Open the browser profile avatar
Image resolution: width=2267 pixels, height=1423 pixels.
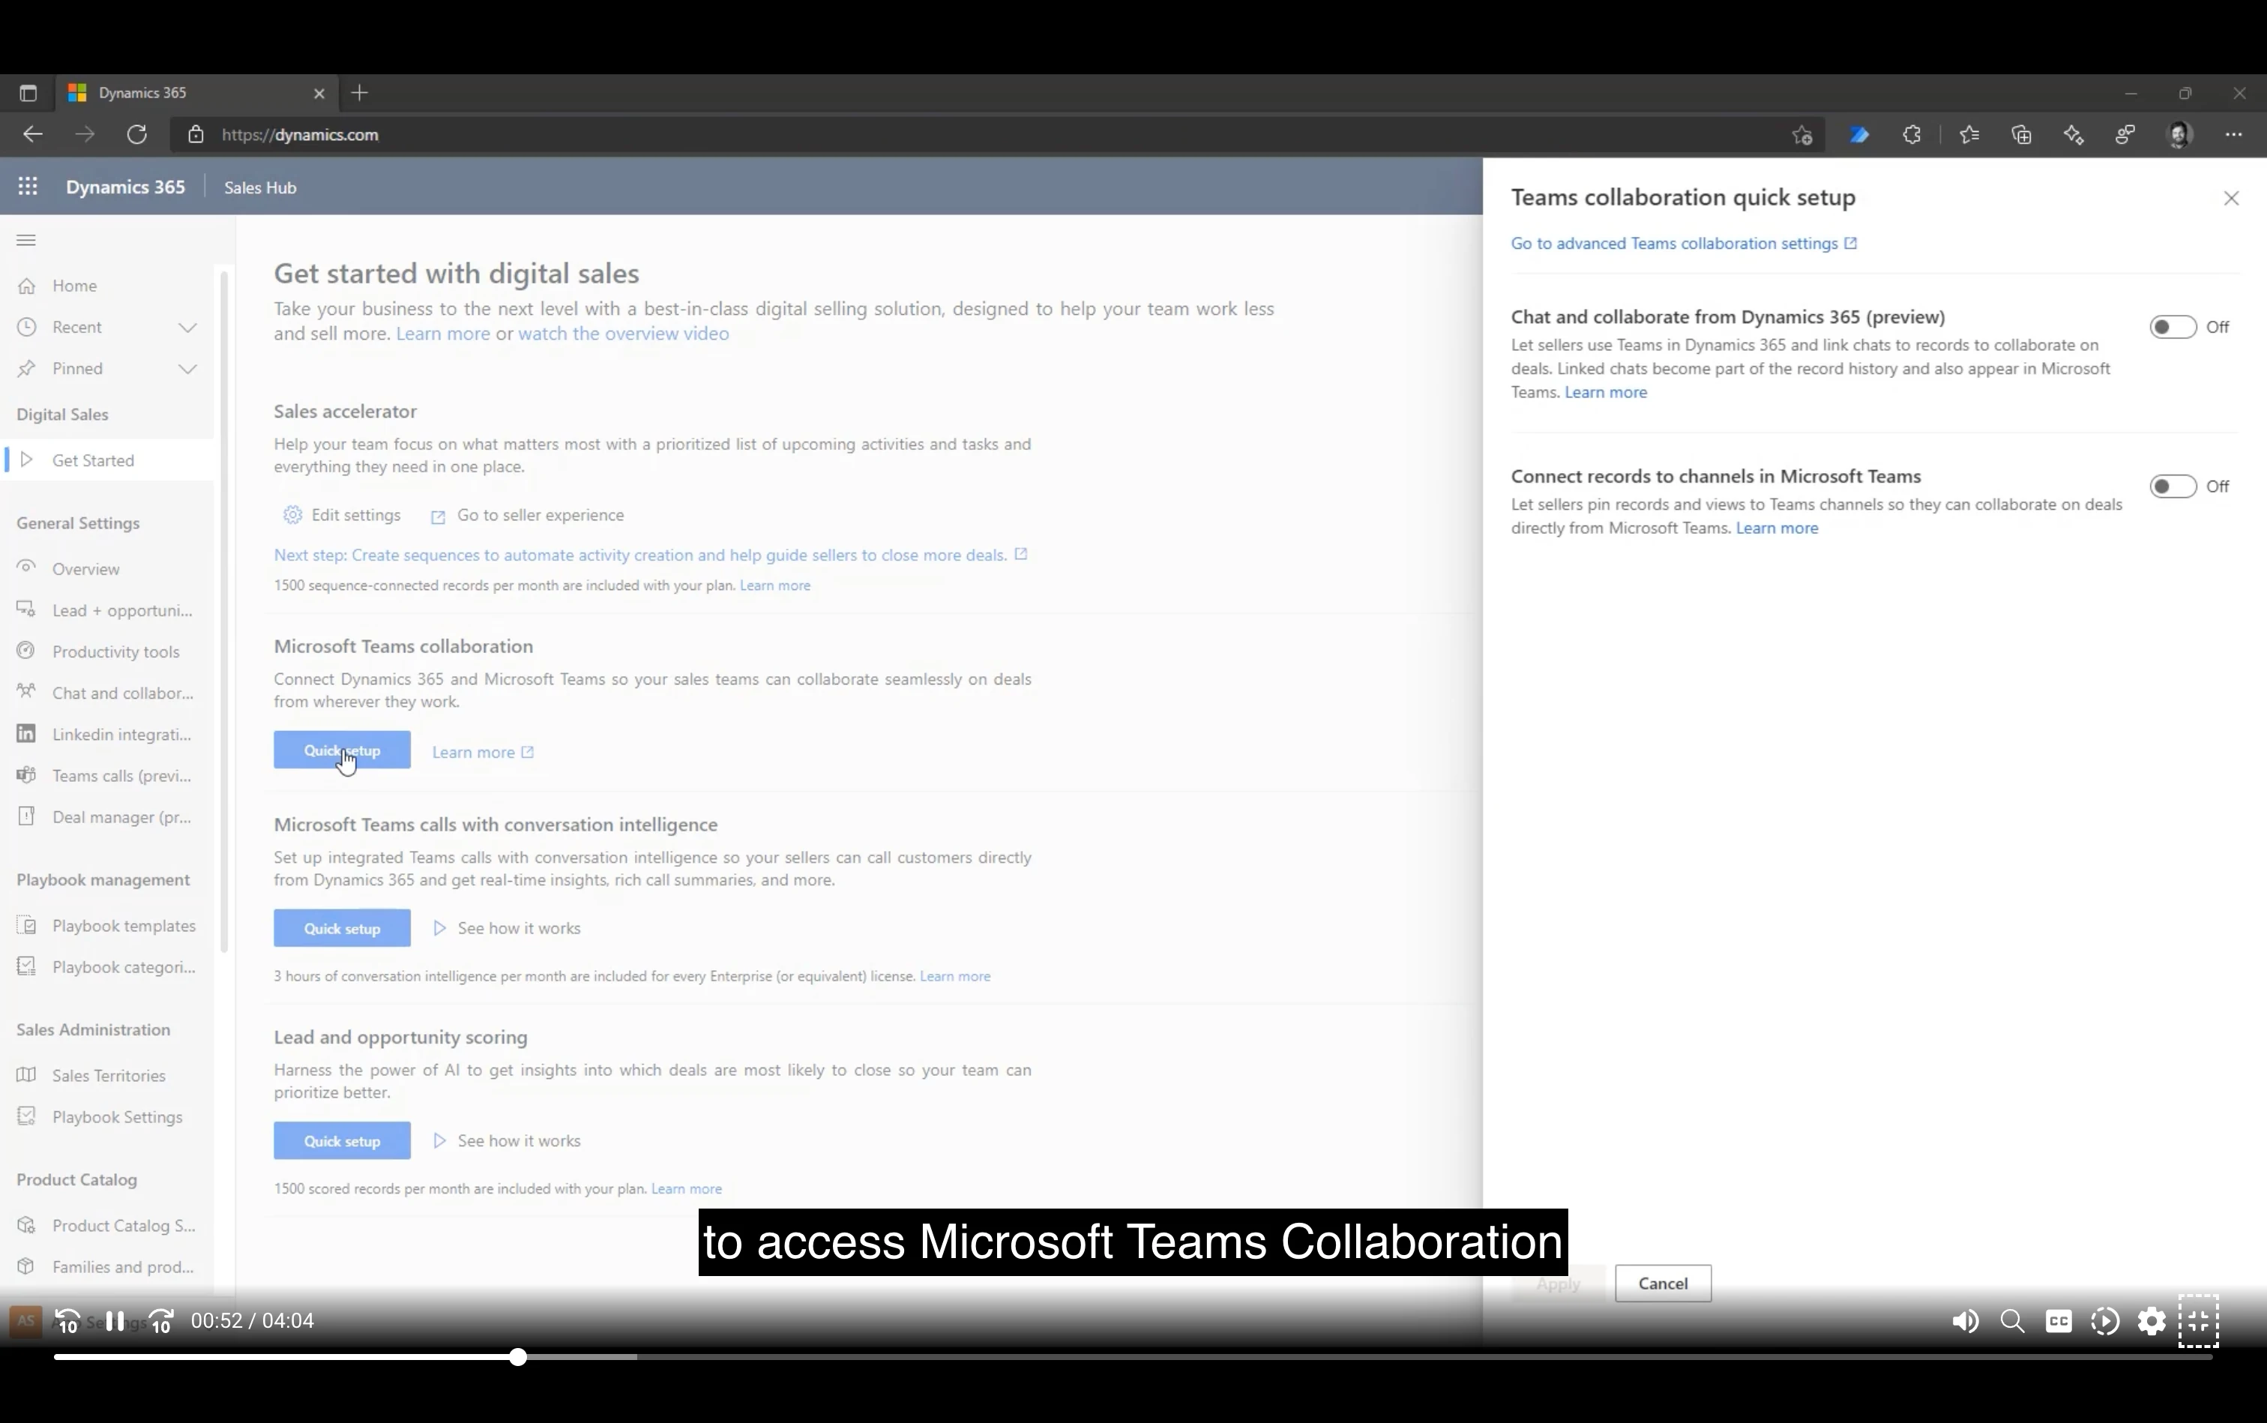2181,135
